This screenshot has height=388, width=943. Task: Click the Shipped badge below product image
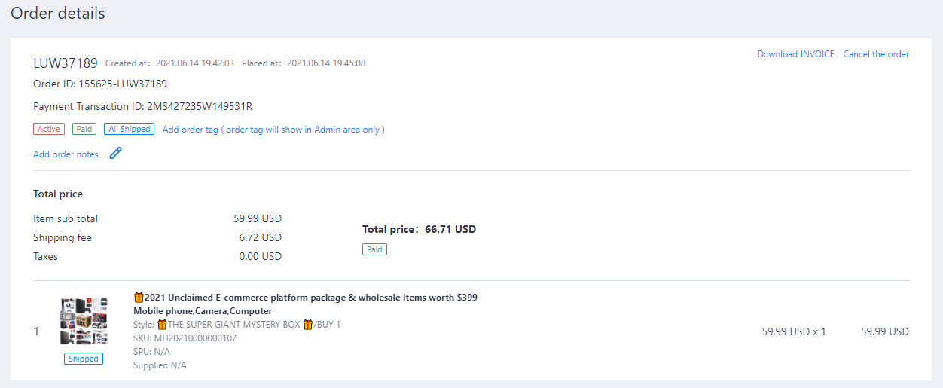(84, 359)
